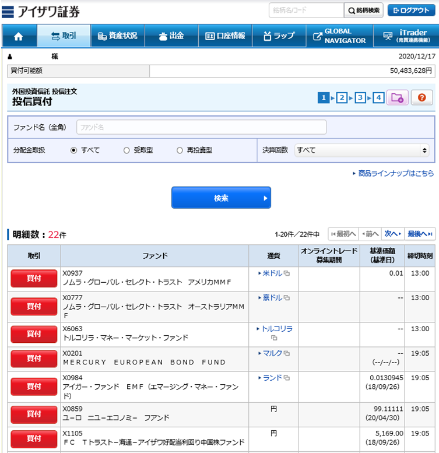The width and height of the screenshot is (439, 453).
Task: Click step 1 indicator box
Action: pos(324,97)
